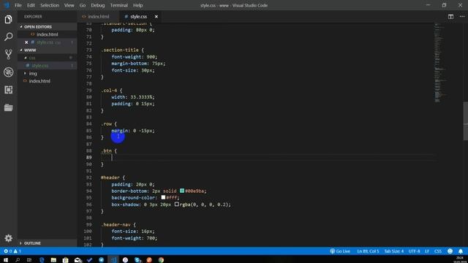The height and width of the screenshot is (263, 468).
Task: Open notifications bell in status bar
Action: (x=461, y=251)
